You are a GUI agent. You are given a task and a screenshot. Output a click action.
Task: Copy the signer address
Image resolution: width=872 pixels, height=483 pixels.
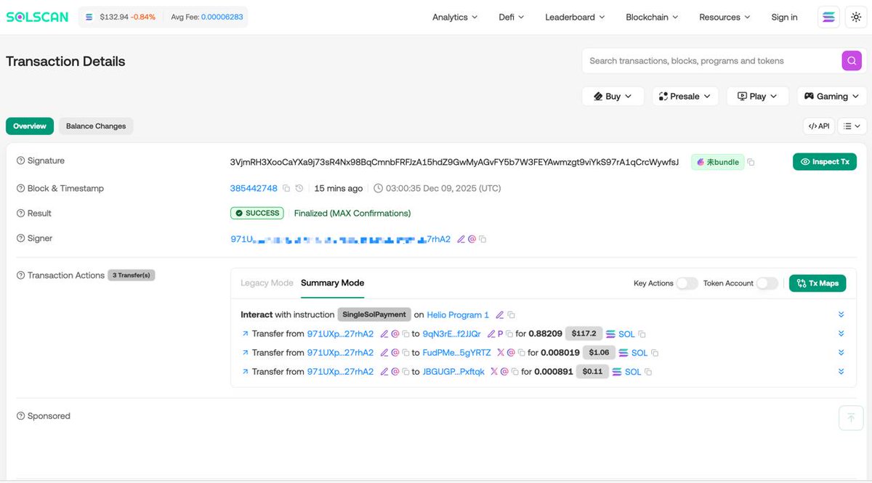(483, 239)
